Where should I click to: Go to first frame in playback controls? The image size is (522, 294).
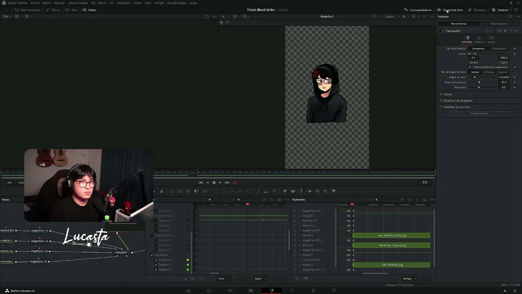pyautogui.click(x=201, y=183)
